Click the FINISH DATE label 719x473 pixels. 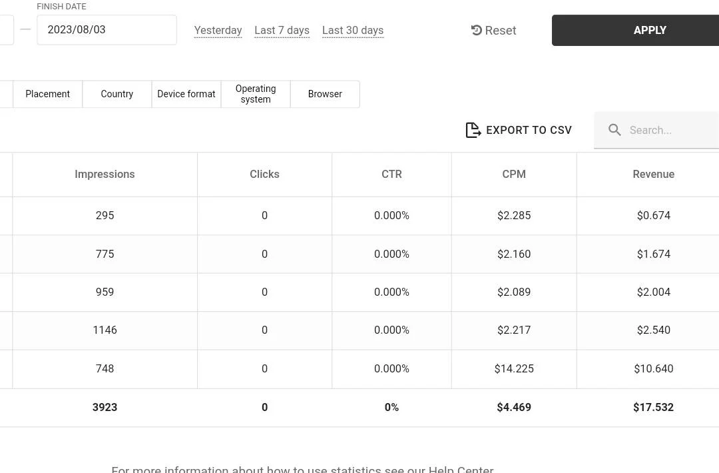point(61,7)
